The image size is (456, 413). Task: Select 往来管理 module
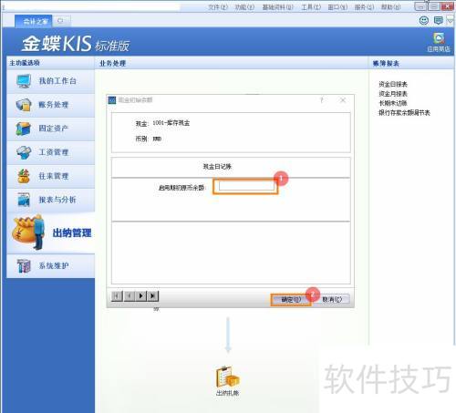pos(51,176)
